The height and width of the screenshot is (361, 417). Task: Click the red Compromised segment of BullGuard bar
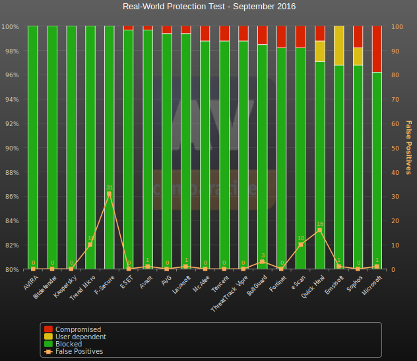coord(262,36)
